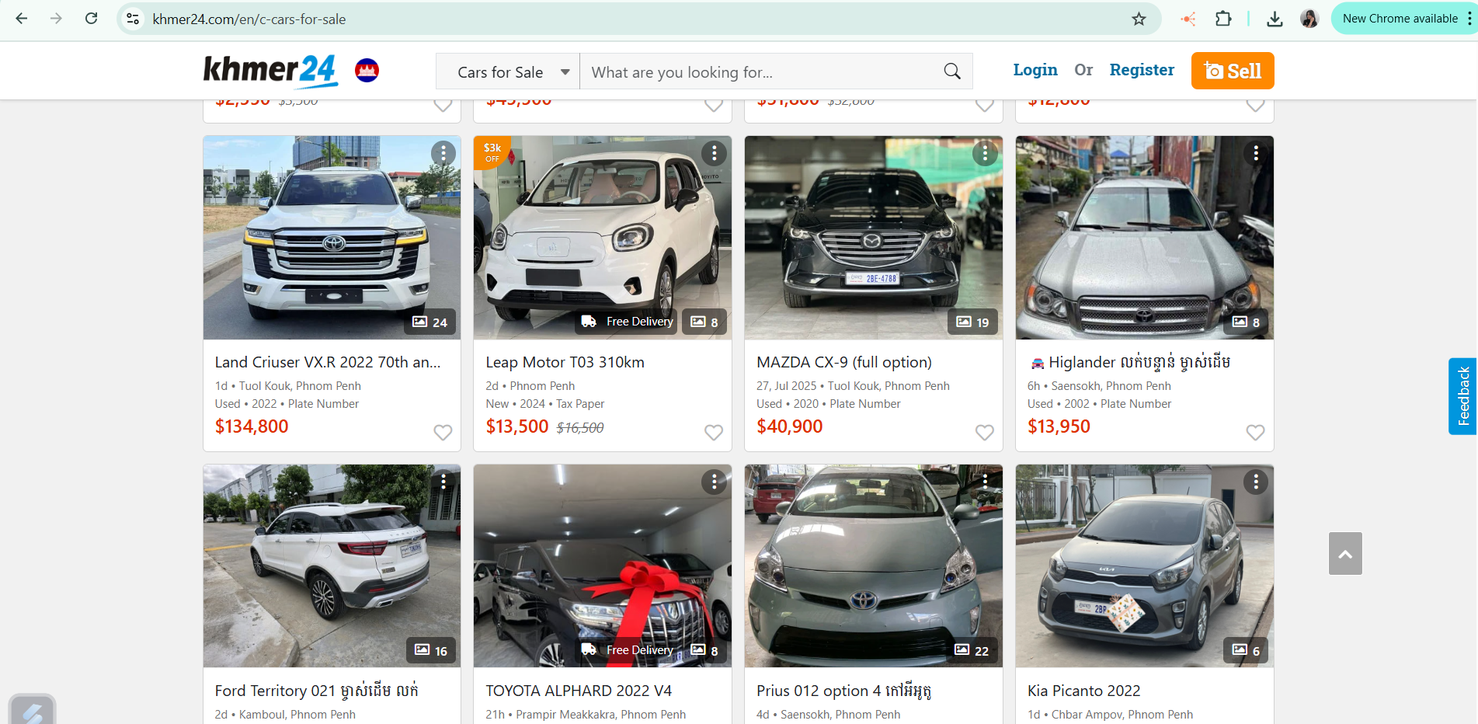The image size is (1478, 724).
Task: Click $3k OFF discount badge
Action: [x=492, y=152]
